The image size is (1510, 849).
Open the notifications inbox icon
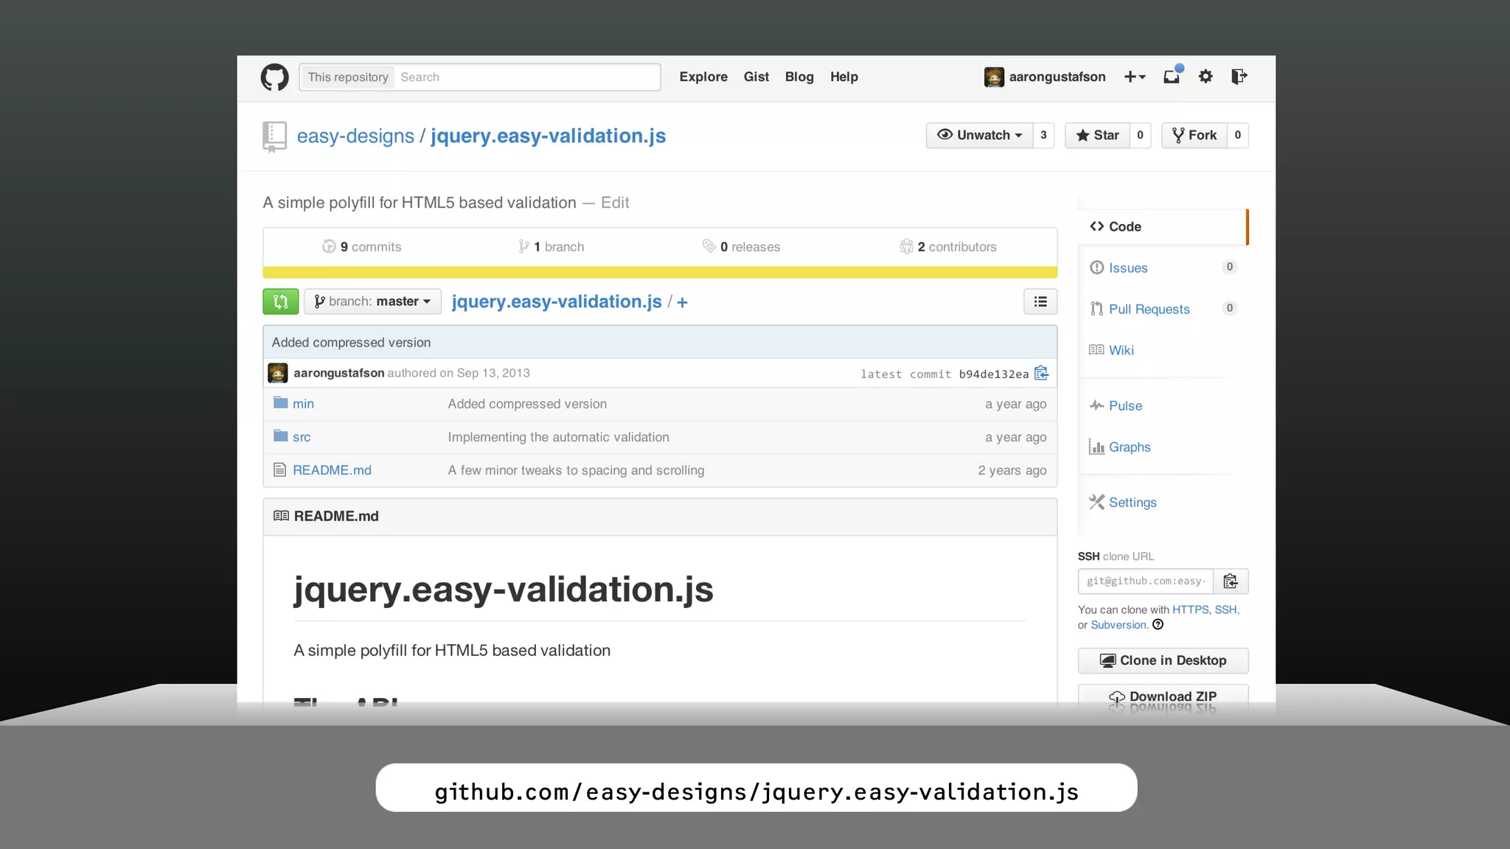point(1172,76)
